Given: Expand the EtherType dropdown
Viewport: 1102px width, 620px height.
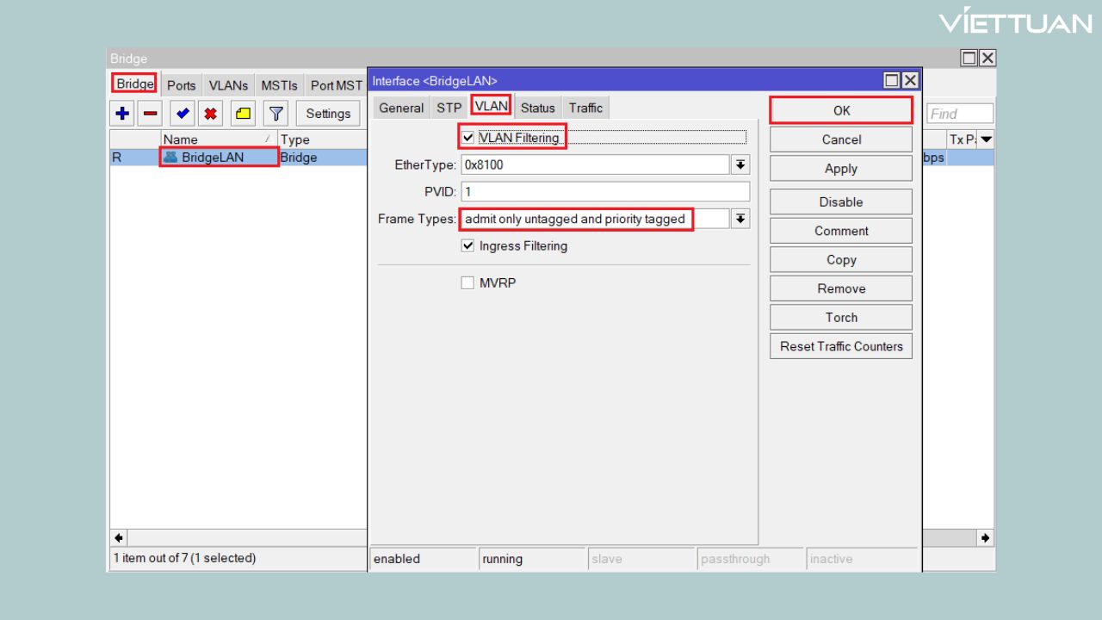Looking at the screenshot, I should coord(740,164).
